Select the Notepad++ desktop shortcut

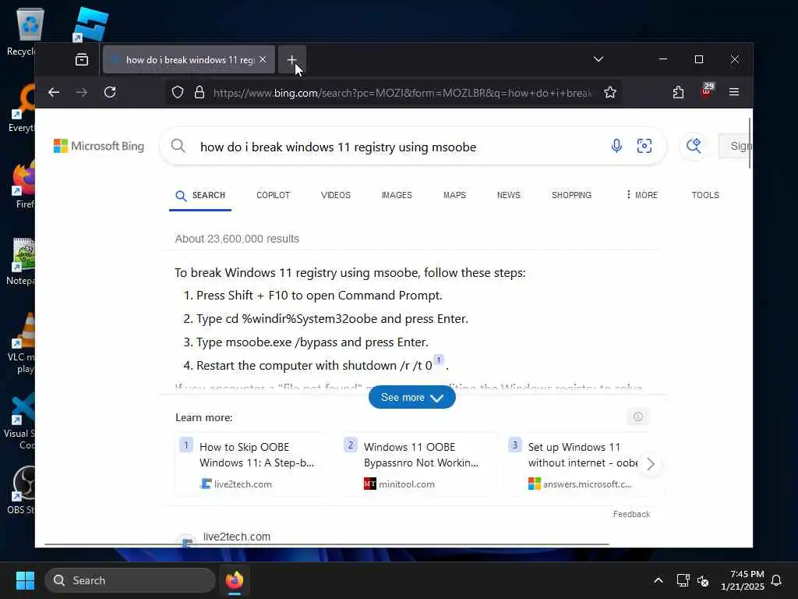[x=23, y=261]
